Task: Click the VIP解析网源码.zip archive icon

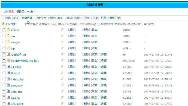Action: [8, 60]
